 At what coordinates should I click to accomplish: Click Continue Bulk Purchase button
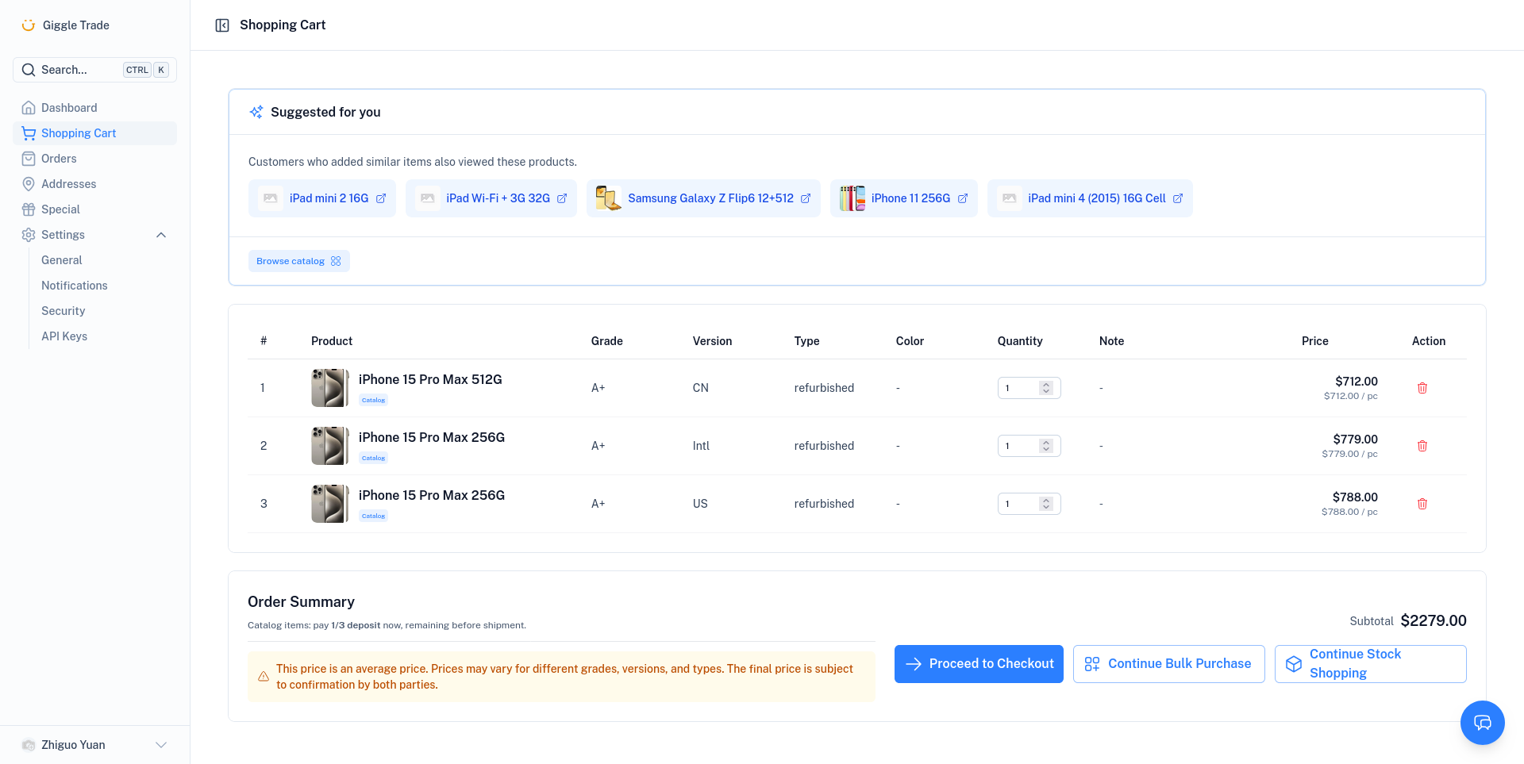pos(1168,664)
